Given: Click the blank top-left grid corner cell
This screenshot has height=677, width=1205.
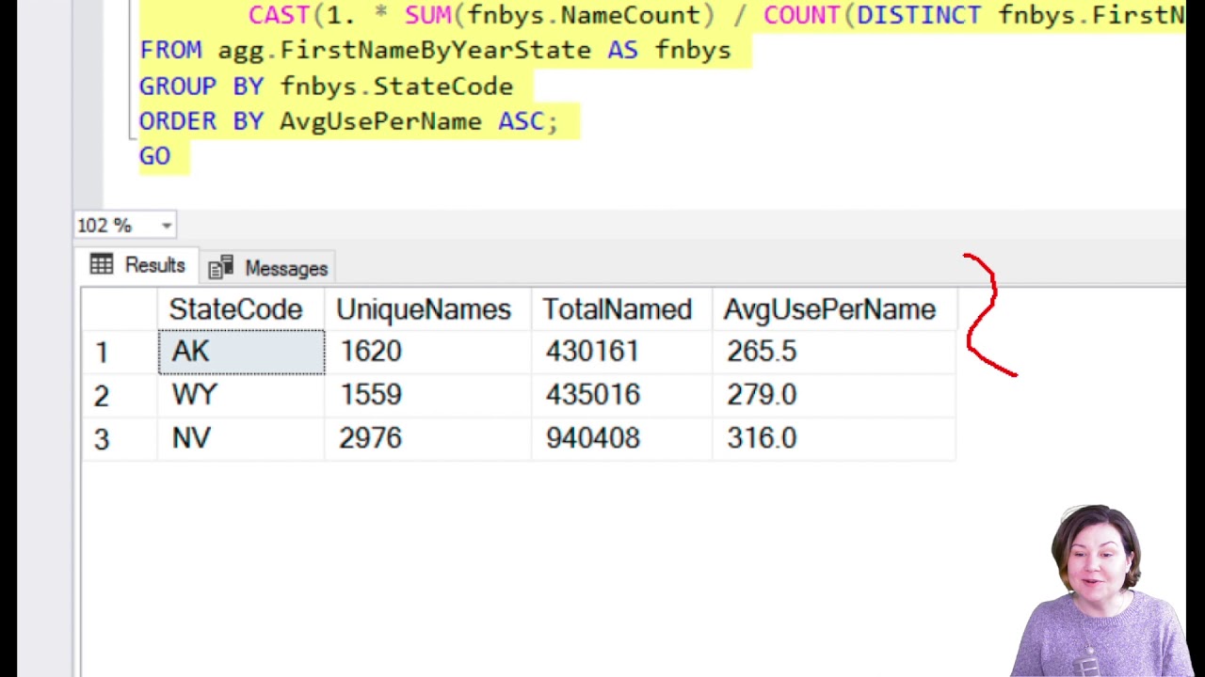Looking at the screenshot, I should click(x=119, y=309).
